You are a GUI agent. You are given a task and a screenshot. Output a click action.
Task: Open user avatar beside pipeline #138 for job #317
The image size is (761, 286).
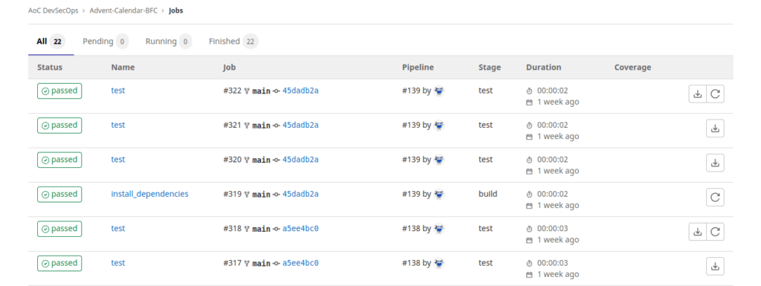(x=438, y=263)
